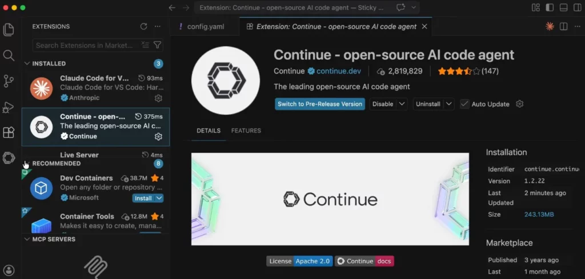Select the Features tab

click(246, 131)
